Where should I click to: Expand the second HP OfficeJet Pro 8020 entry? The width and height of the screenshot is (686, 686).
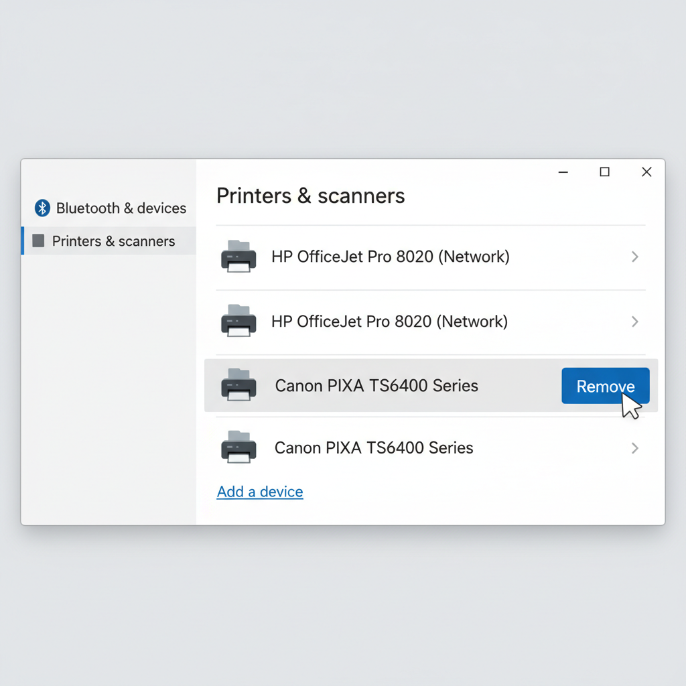coord(634,321)
